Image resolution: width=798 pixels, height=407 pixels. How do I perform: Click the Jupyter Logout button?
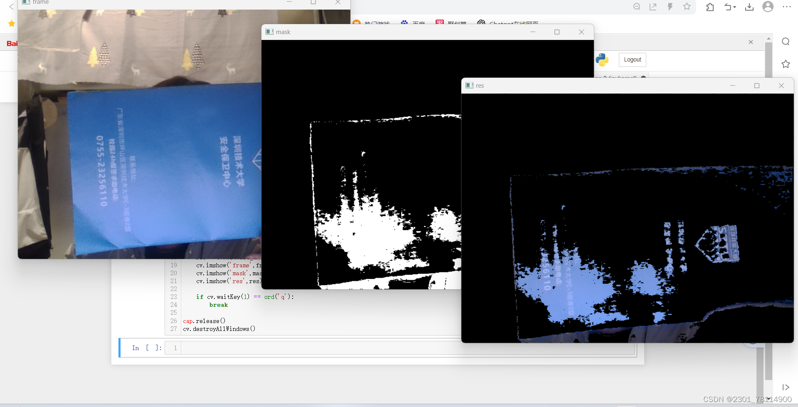(x=633, y=60)
